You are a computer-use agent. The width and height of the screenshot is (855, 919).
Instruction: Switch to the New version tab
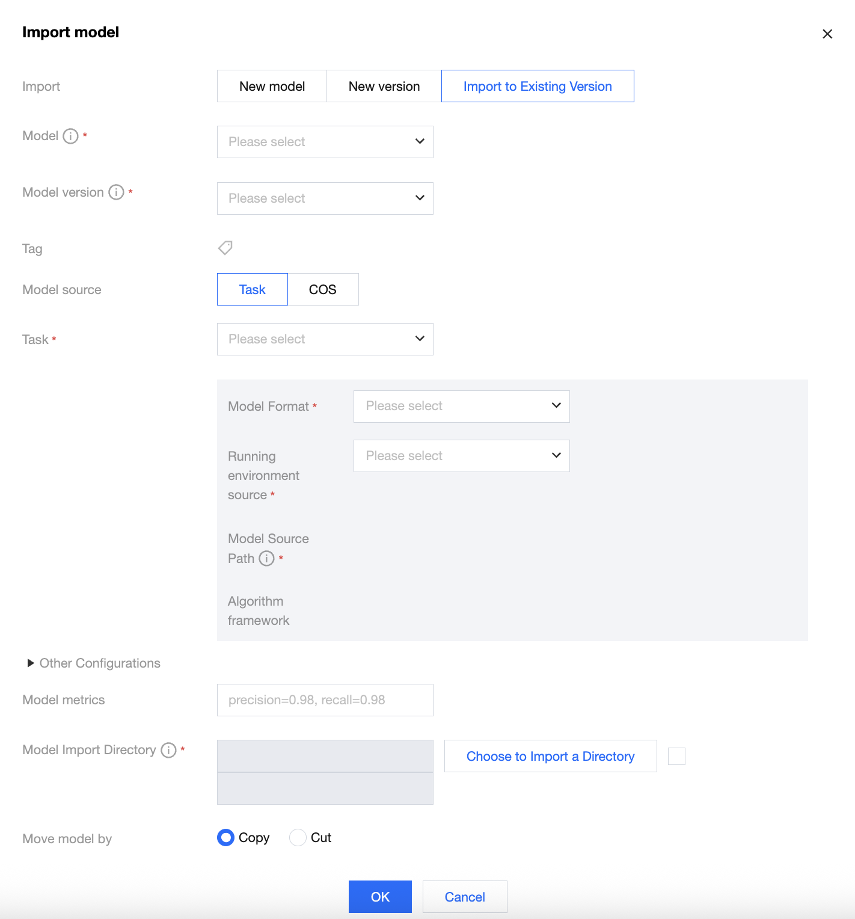384,86
